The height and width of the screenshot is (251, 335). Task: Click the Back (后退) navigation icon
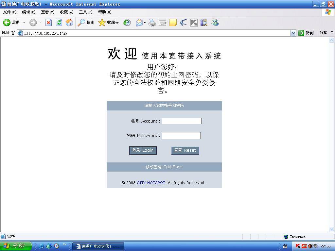coord(7,23)
